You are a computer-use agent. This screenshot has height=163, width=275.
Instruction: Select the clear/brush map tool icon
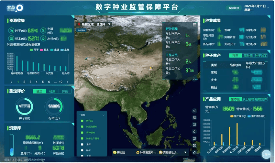point(194,111)
